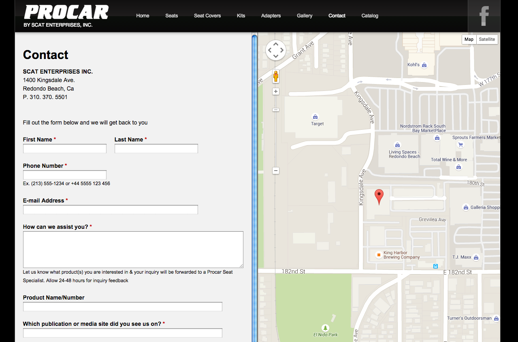Screen dimensions: 518x342
Task: Click the 1400 Kingsdale Ave. address line
Action: pyautogui.click(x=49, y=80)
